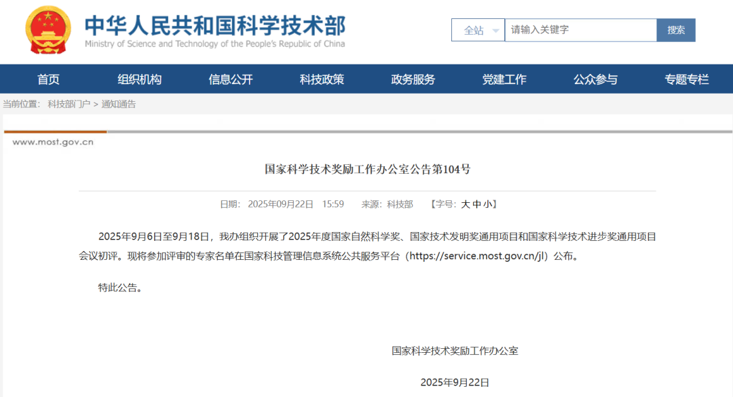Click the 搜索 search button

coord(676,30)
